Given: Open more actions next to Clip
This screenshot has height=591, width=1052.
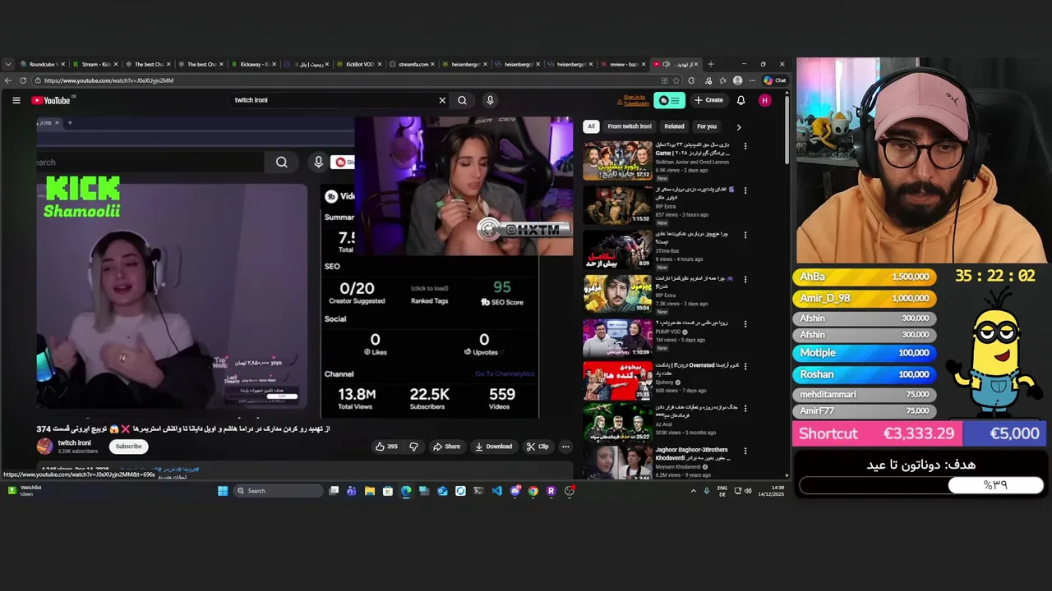Looking at the screenshot, I should (565, 447).
